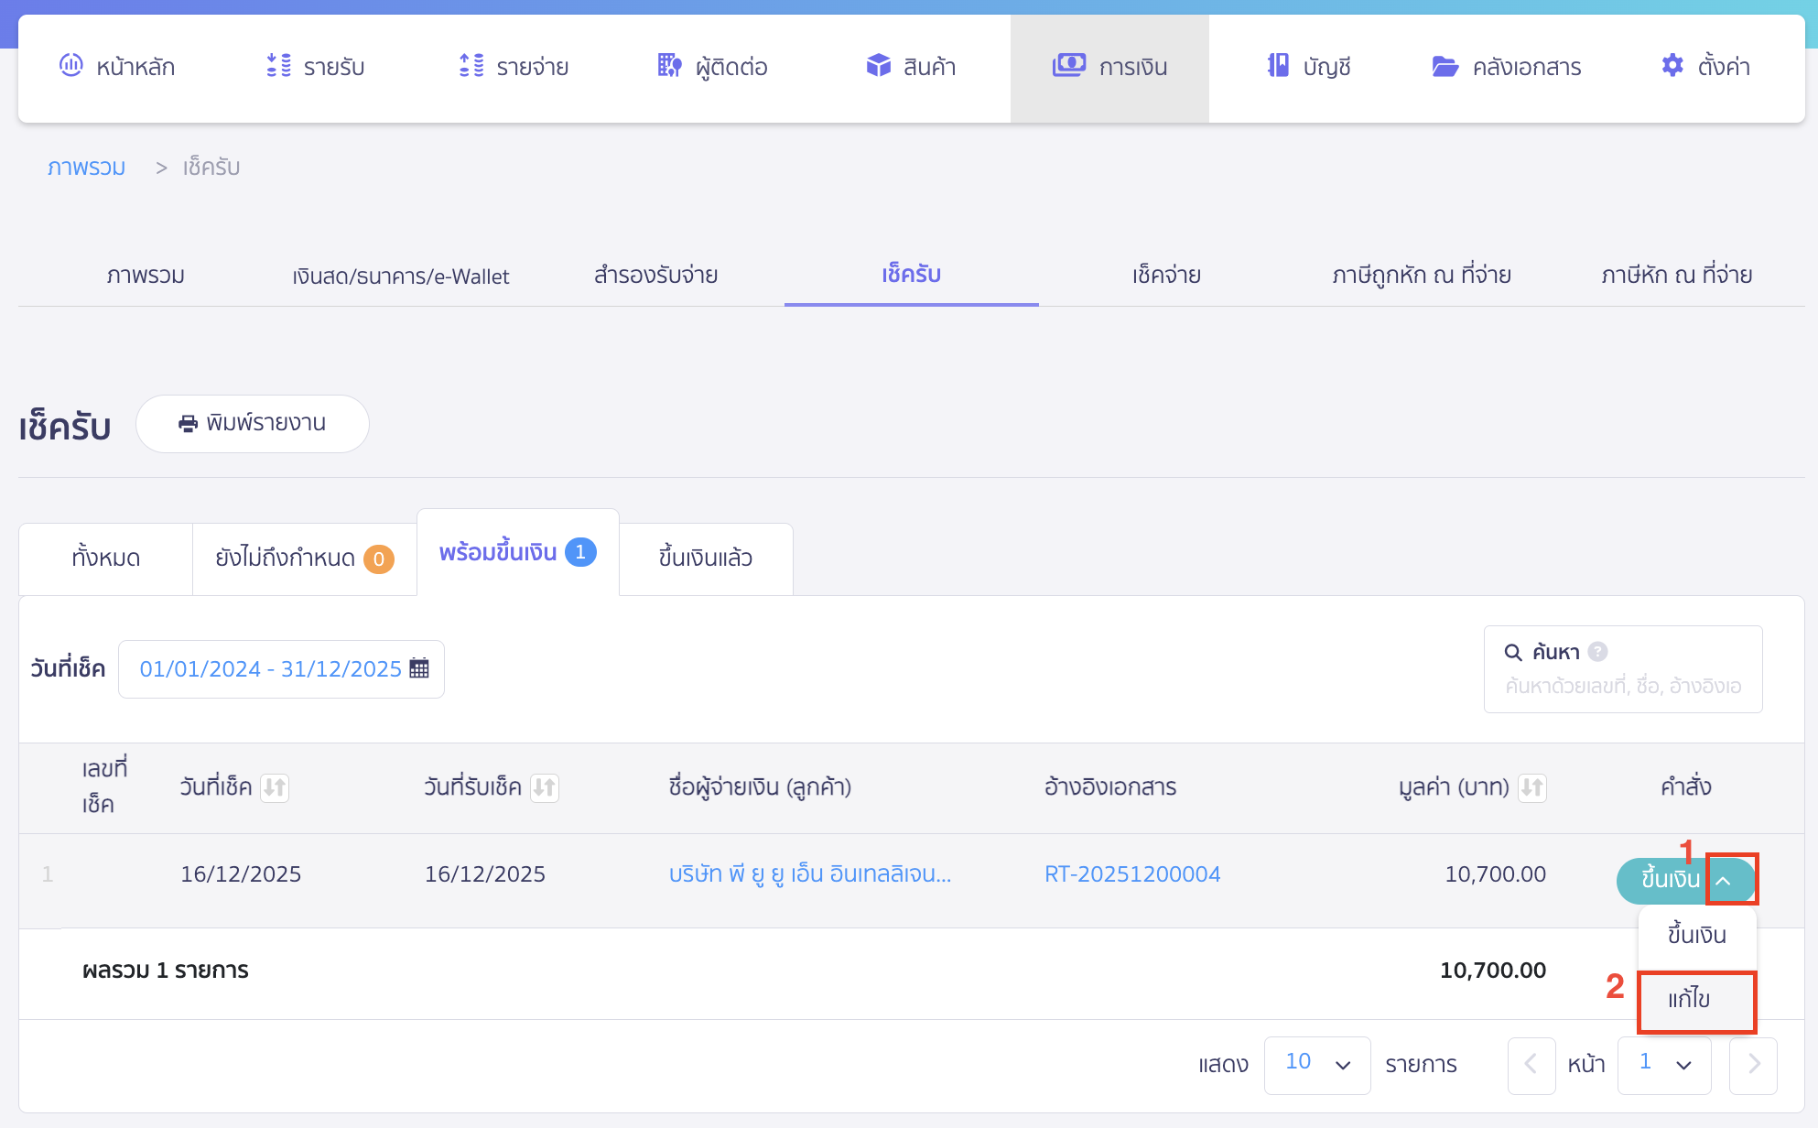Open the สินค้า products icon
The image size is (1818, 1128).
[x=877, y=65]
